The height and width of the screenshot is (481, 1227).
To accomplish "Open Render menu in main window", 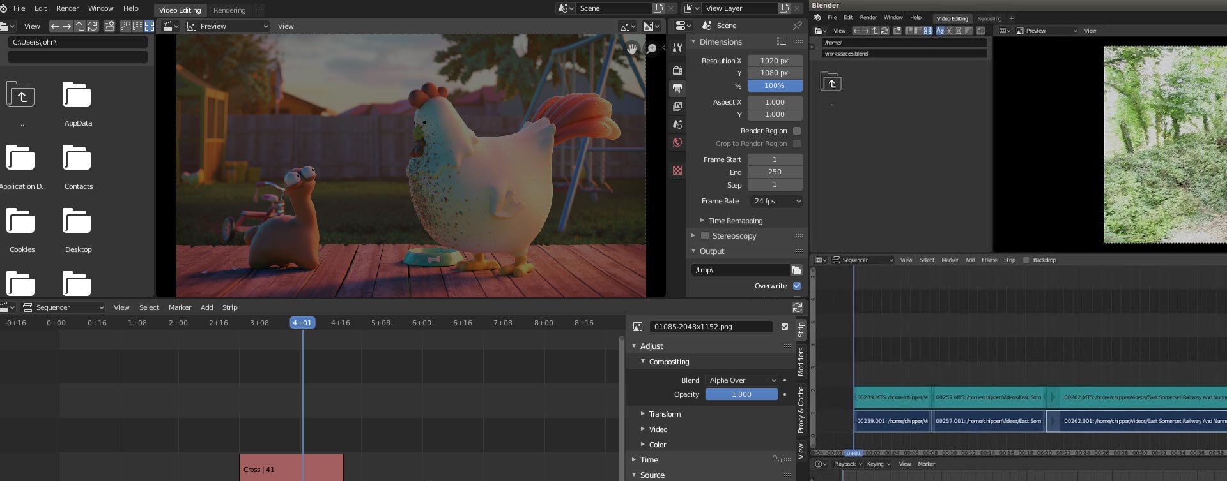I will coord(67,8).
